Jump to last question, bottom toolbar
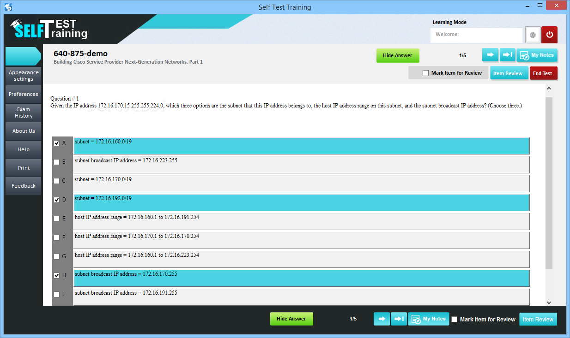Screen dimensions: 570x338 click(399, 319)
